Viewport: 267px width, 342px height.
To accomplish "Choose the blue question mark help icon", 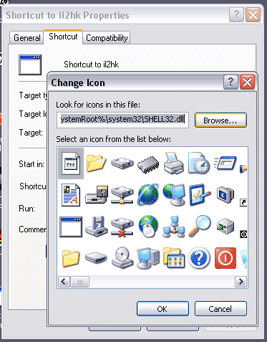I will pyautogui.click(x=200, y=258).
